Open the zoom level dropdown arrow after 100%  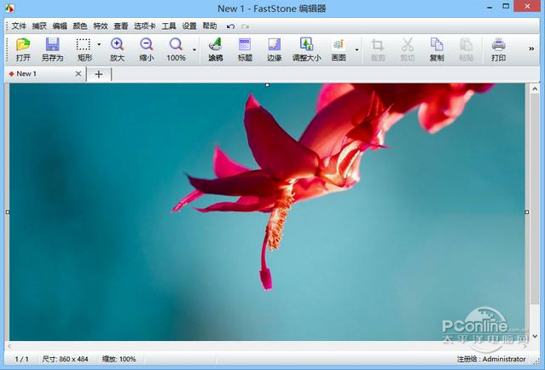(194, 49)
